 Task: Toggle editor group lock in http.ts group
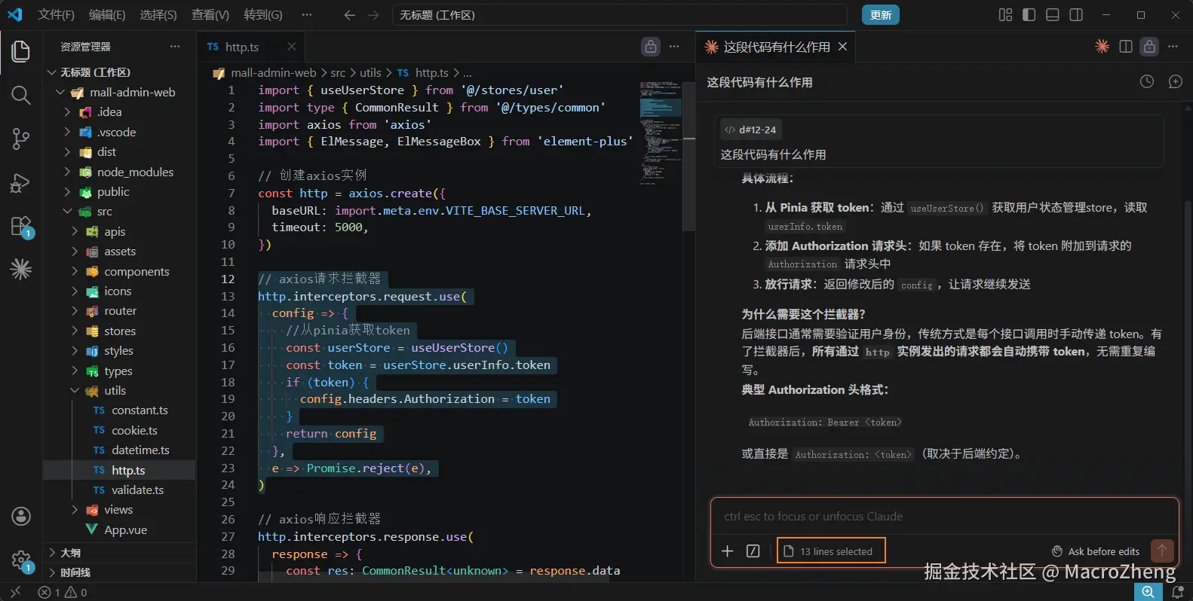650,47
